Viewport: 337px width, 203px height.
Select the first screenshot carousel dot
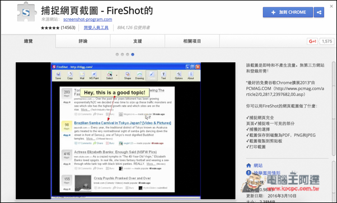(117, 54)
